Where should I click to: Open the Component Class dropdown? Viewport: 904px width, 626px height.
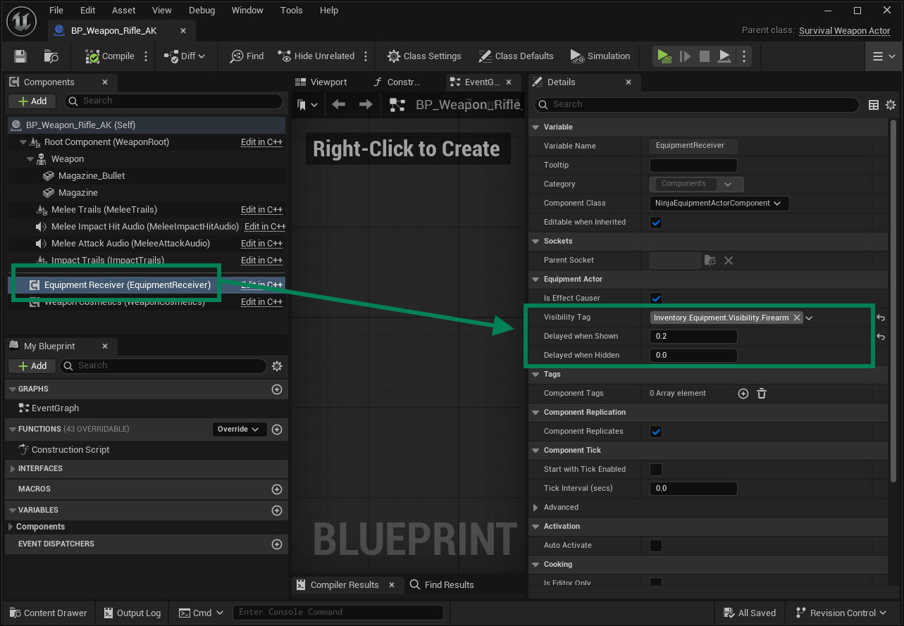click(719, 204)
